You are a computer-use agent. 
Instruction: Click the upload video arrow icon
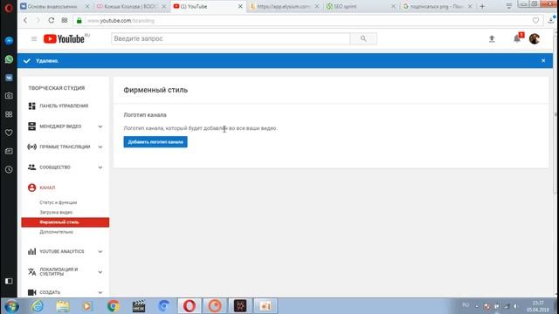tap(492, 38)
